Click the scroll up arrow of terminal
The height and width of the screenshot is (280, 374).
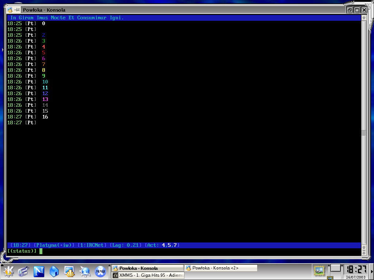[x=364, y=18]
